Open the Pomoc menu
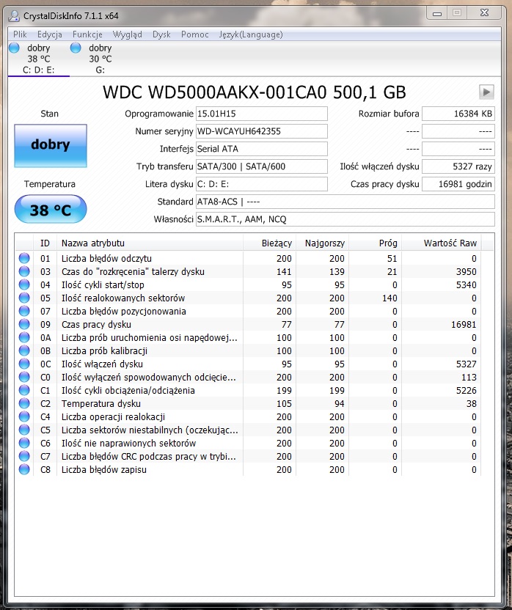The image size is (512, 610). click(x=194, y=34)
